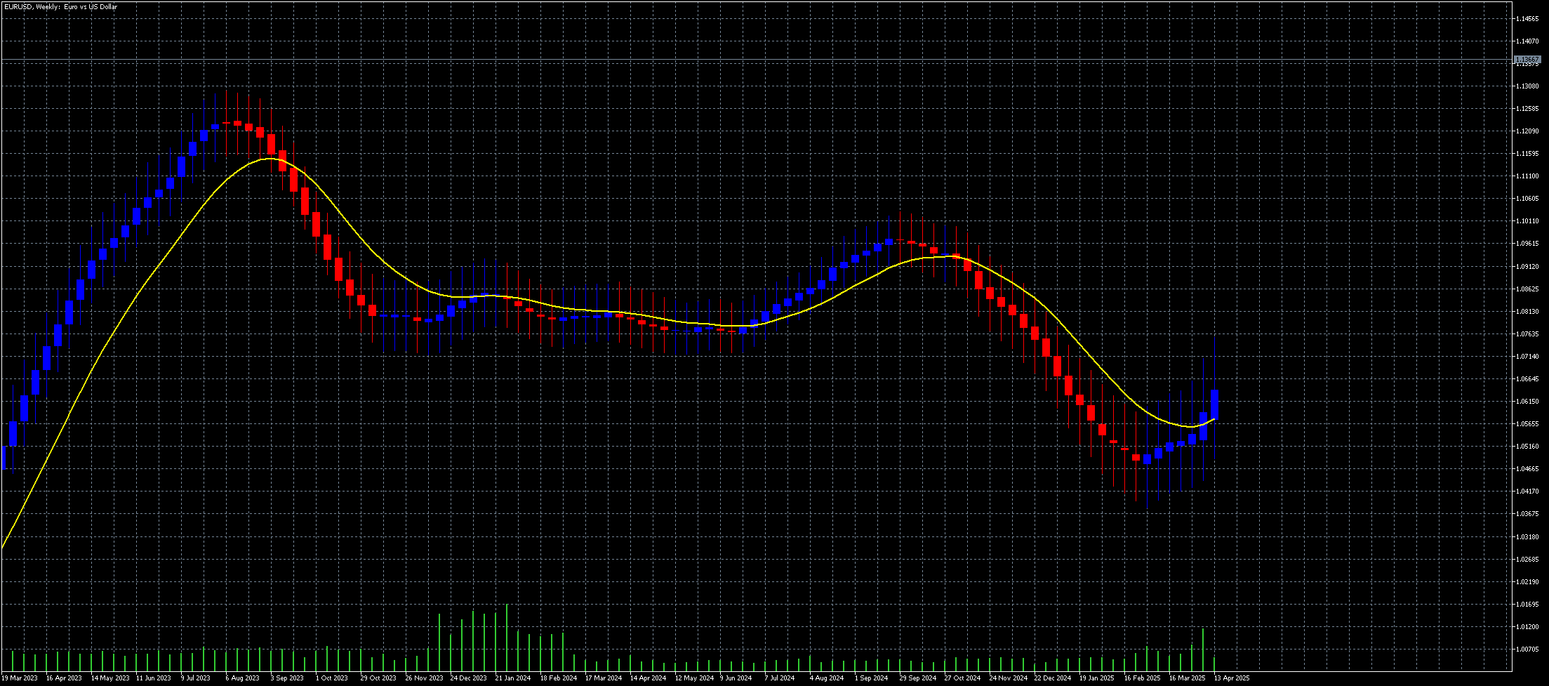
Task: Click the 16 Mar 2025 date label
Action: pos(1188,679)
